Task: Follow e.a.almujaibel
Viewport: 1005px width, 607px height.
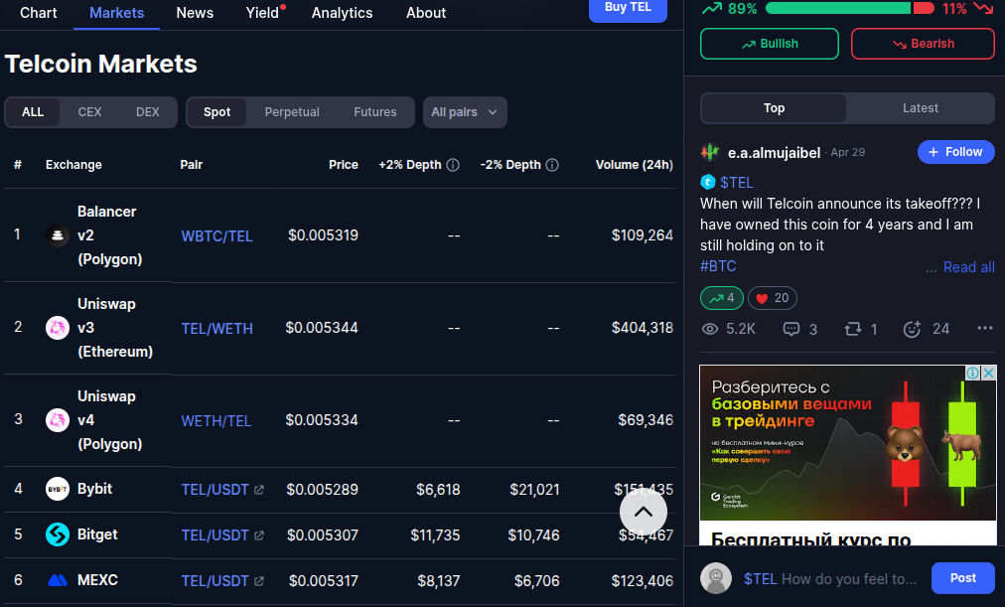Action: [x=955, y=152]
